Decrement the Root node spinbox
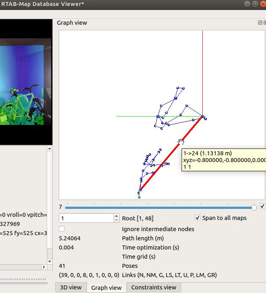Screen dimensions: 266x293 [x=116, y=220]
